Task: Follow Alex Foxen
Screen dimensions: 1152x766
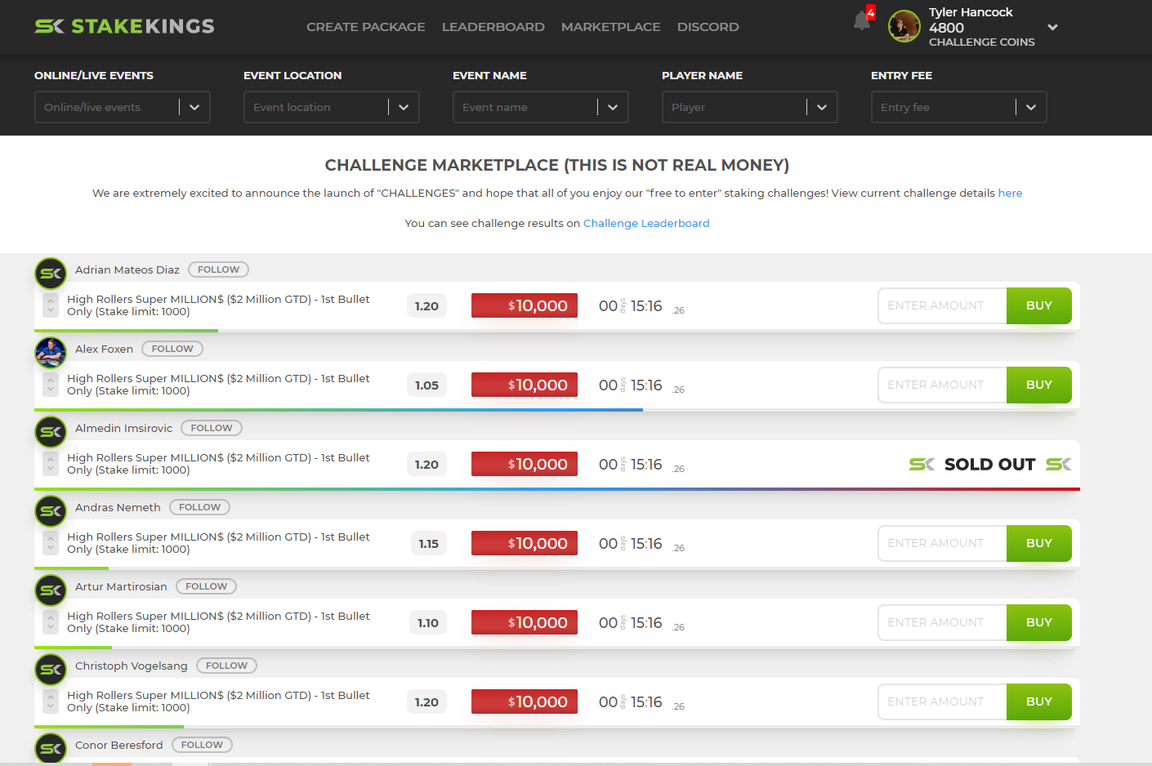Action: pyautogui.click(x=172, y=349)
